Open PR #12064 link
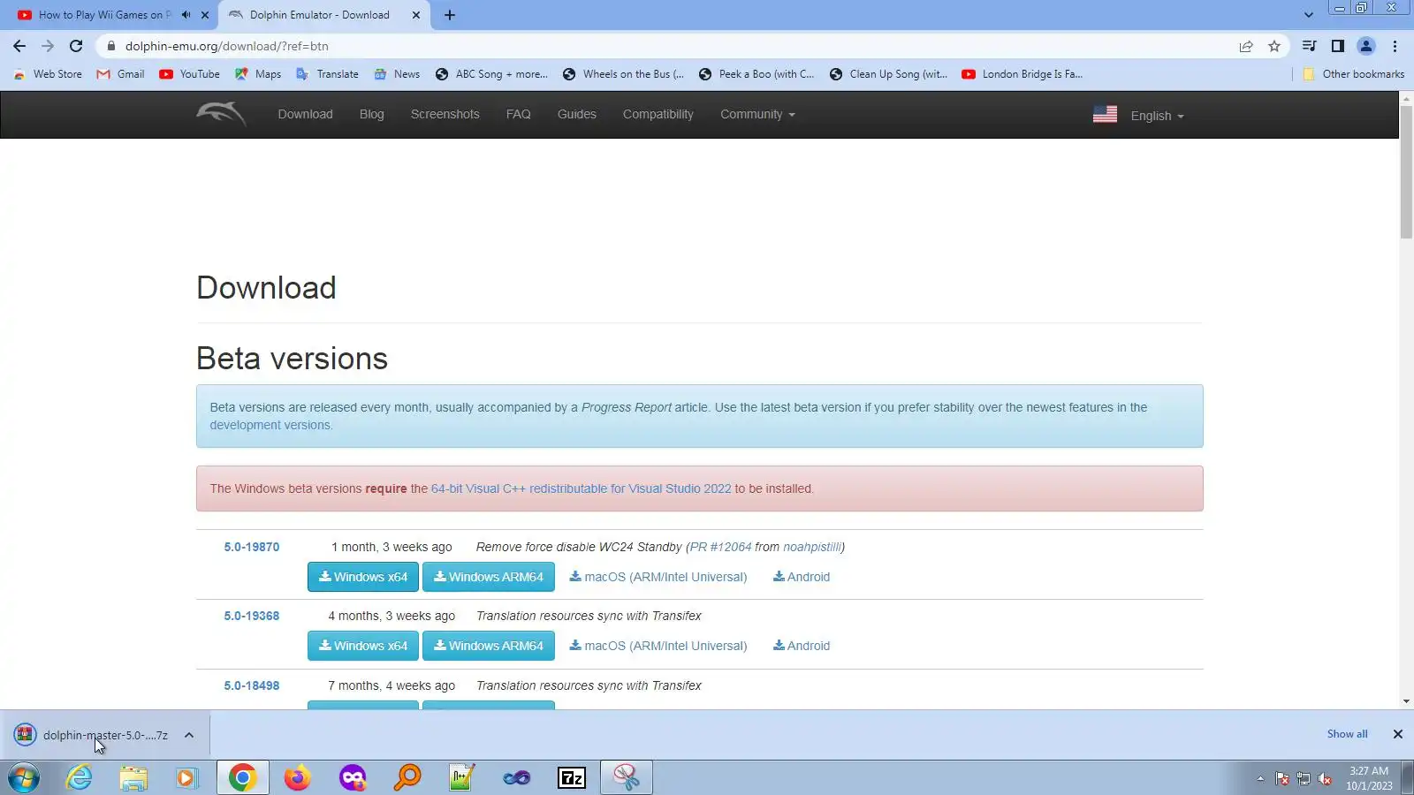Image resolution: width=1414 pixels, height=795 pixels. [x=720, y=547]
